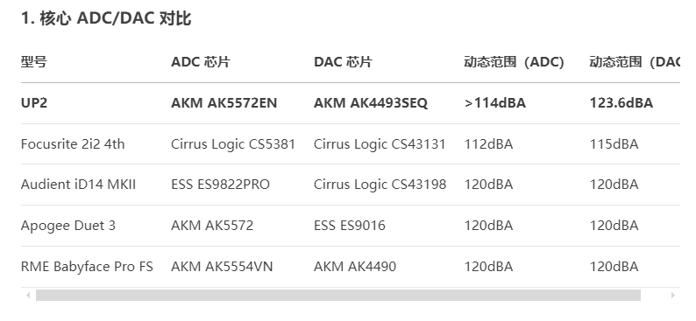Viewport: 696px width, 321px height.
Task: Select the RME Babyface Pro FS row
Action: (x=351, y=267)
